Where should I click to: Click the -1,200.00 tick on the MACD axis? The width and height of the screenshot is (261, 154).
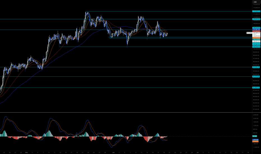pyautogui.click(x=256, y=147)
